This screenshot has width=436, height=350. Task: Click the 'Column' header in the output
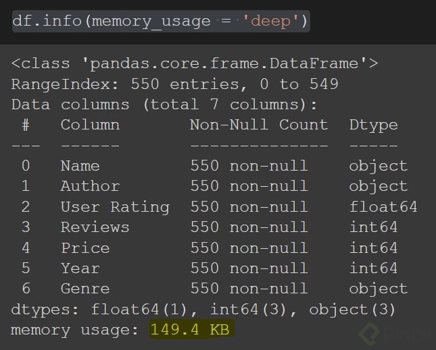(x=90, y=125)
